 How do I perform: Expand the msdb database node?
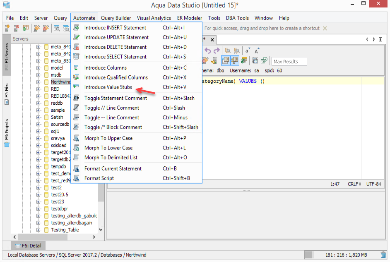pos(39,75)
